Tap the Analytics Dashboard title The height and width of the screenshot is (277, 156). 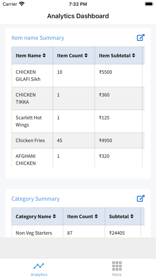pyautogui.click(x=78, y=16)
